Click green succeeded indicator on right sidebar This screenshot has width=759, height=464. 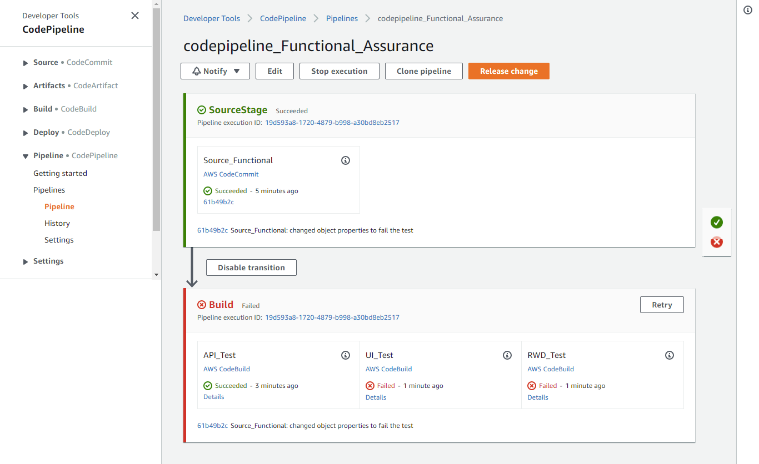point(717,223)
